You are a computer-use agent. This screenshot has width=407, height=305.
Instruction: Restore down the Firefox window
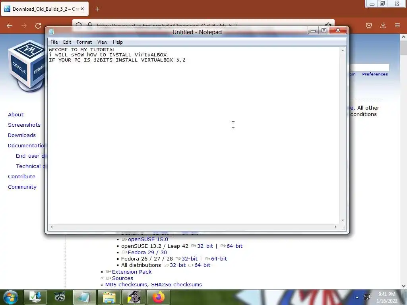click(382, 4)
